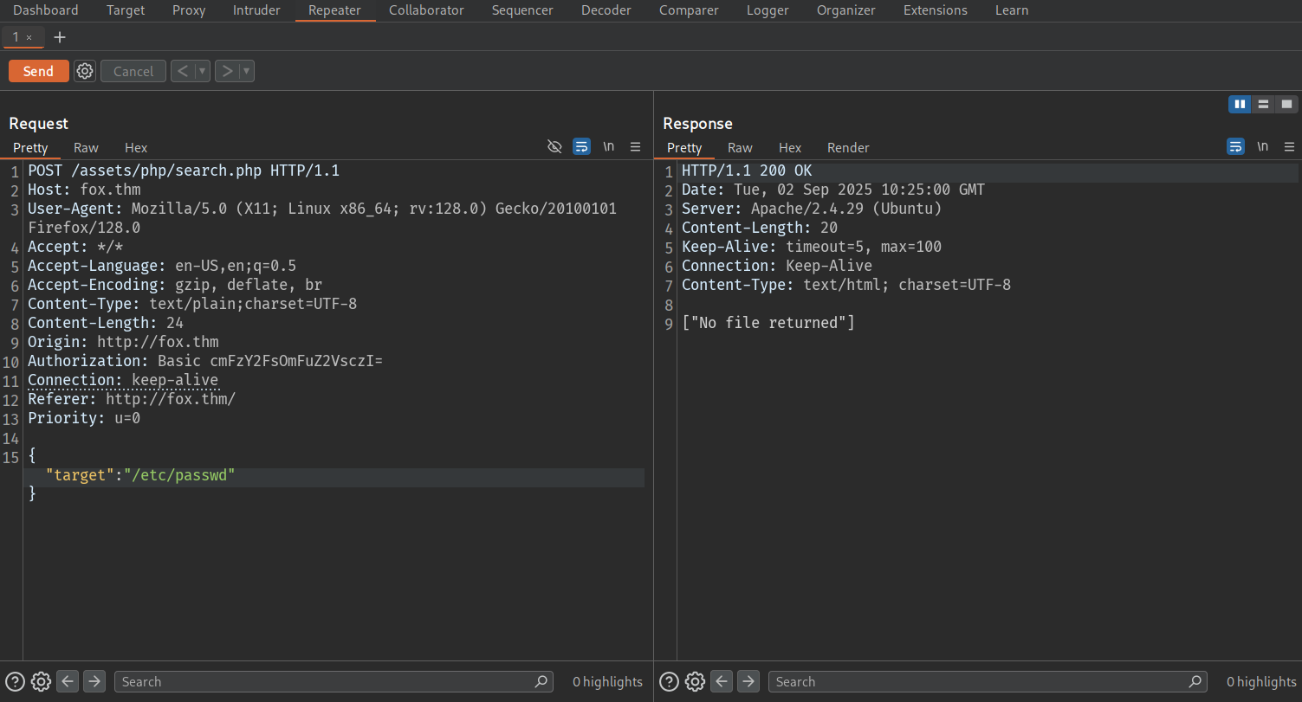Toggle word wrap in the Request editor
The width and height of the screenshot is (1302, 702).
[581, 147]
